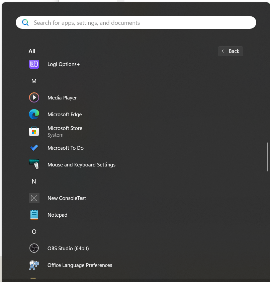Viewport: 270px width, 282px height.
Task: Select "Mouse and Keyboard Settings" label
Action: click(x=81, y=165)
